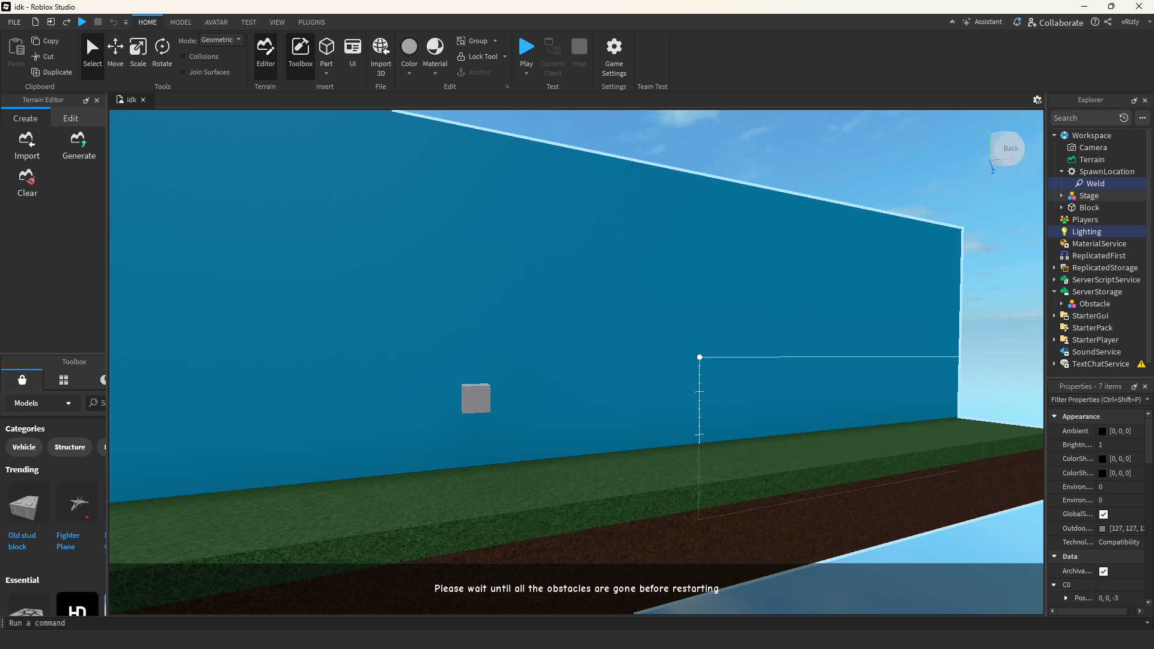This screenshot has height=649, width=1154.
Task: Click the Collaborate button
Action: tap(1055, 22)
